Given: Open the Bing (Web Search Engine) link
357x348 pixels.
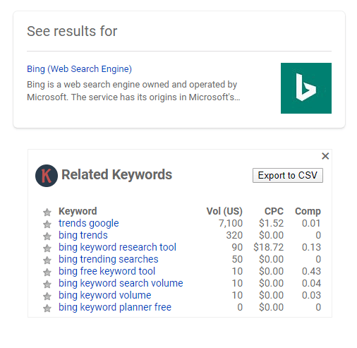Looking at the screenshot, I should tap(79, 69).
